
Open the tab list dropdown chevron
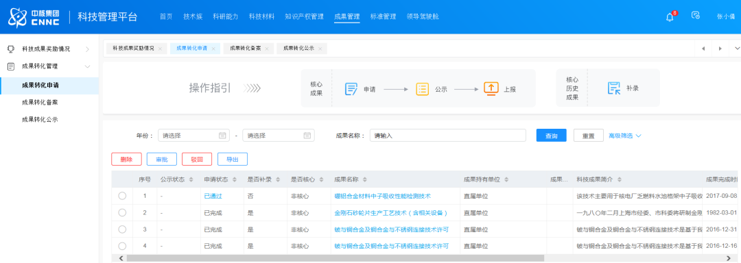tap(736, 49)
